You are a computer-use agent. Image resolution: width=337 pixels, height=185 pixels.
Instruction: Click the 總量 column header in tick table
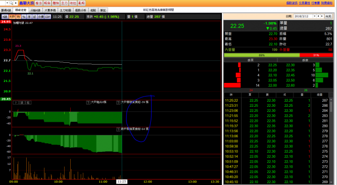pos(320,95)
